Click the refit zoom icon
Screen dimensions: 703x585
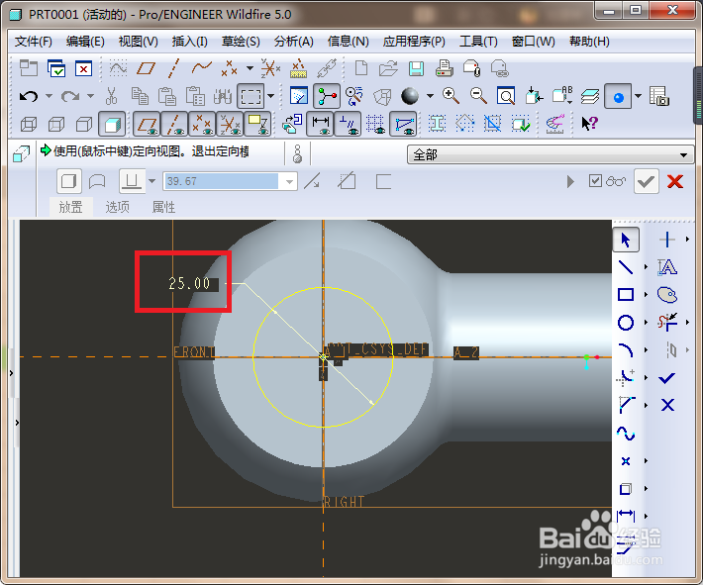click(506, 96)
